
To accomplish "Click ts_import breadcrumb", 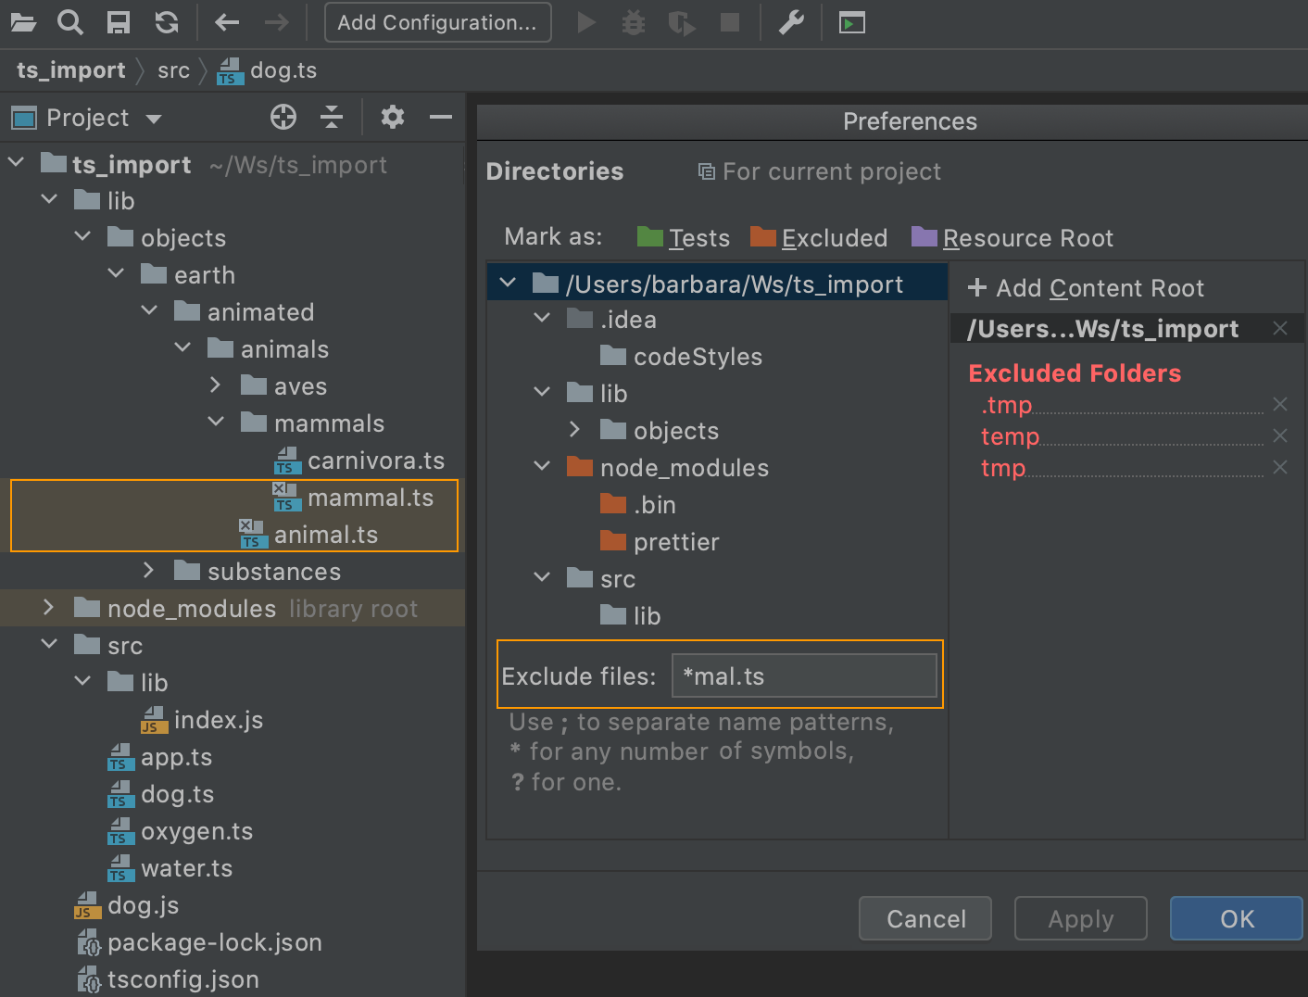I will click(x=71, y=70).
